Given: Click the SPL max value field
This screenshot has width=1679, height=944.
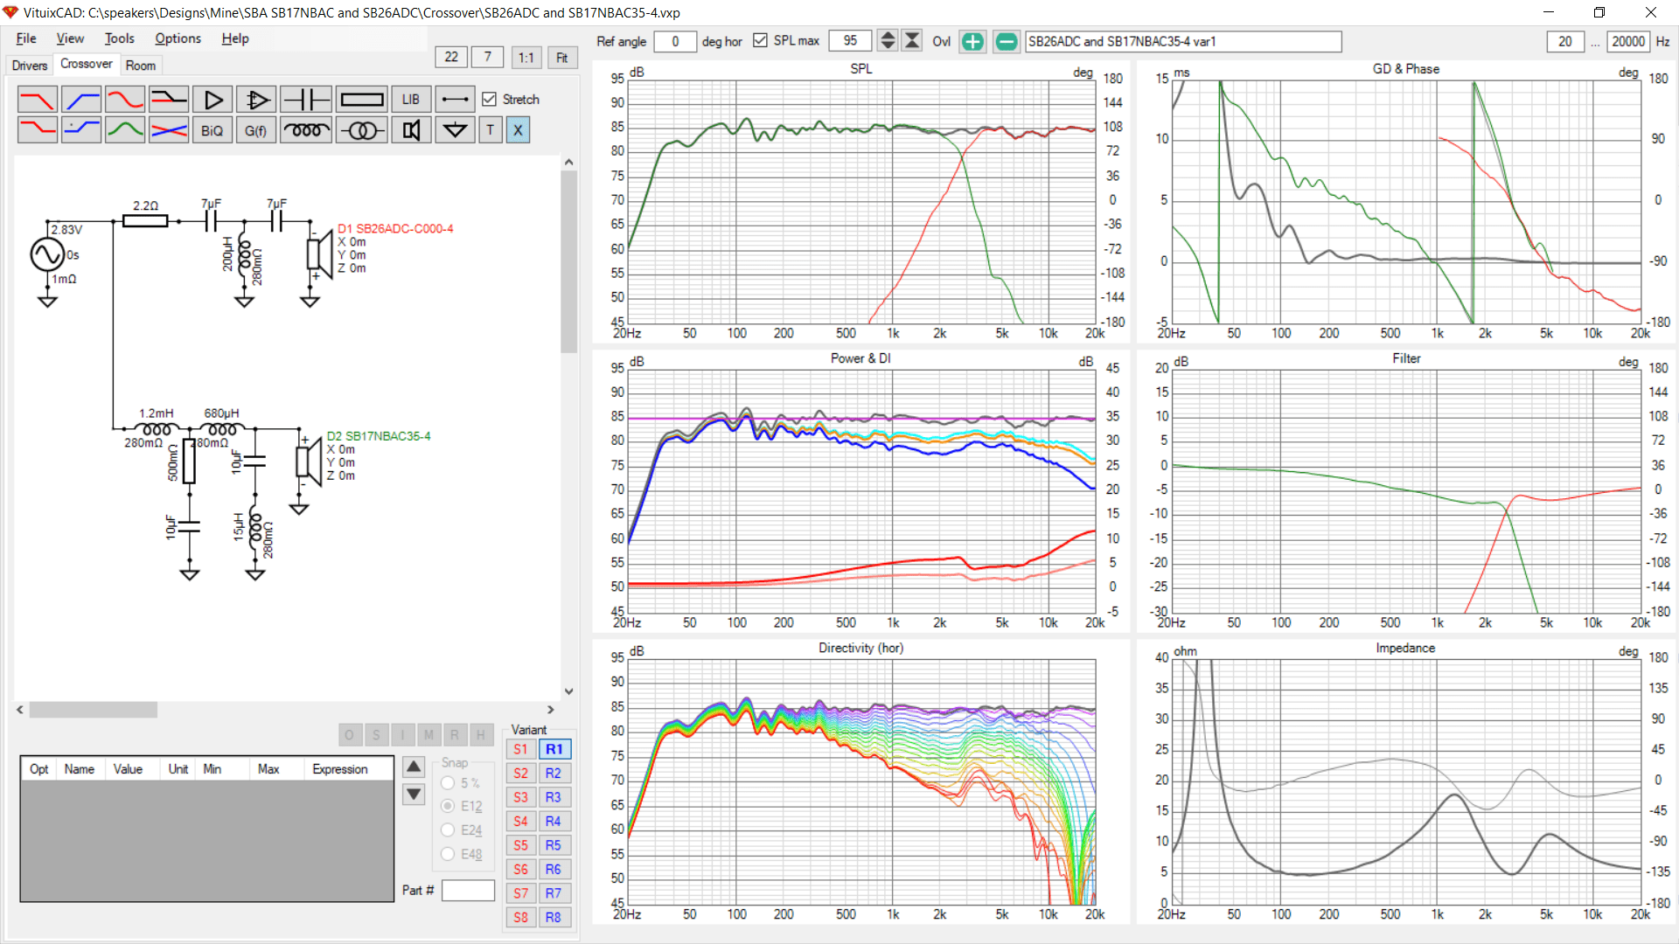Looking at the screenshot, I should coord(850,41).
